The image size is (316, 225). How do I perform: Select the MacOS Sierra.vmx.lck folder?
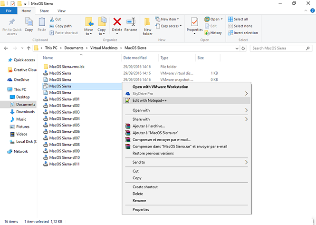[64, 67]
